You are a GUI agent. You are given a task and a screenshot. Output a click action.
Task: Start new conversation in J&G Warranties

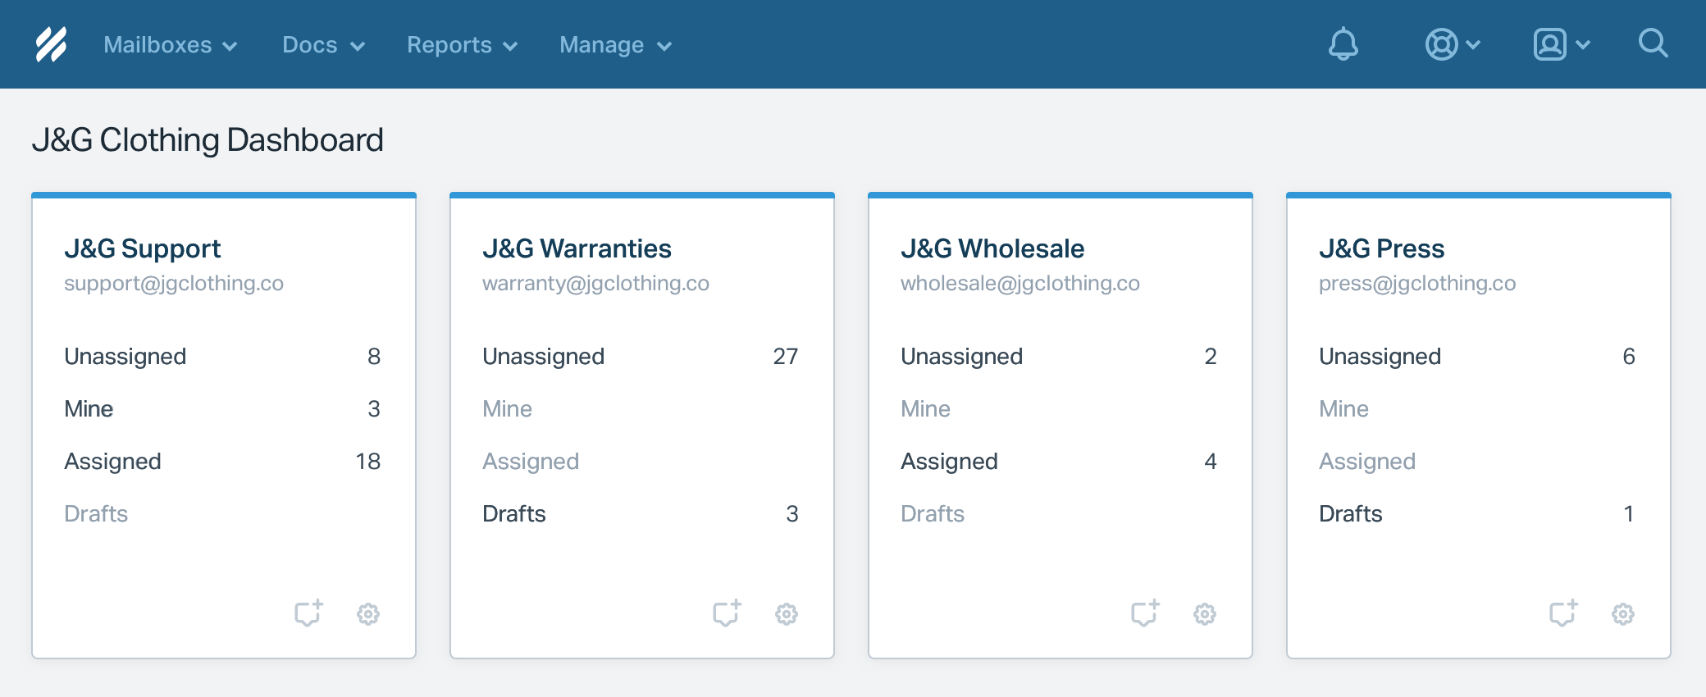point(727,613)
